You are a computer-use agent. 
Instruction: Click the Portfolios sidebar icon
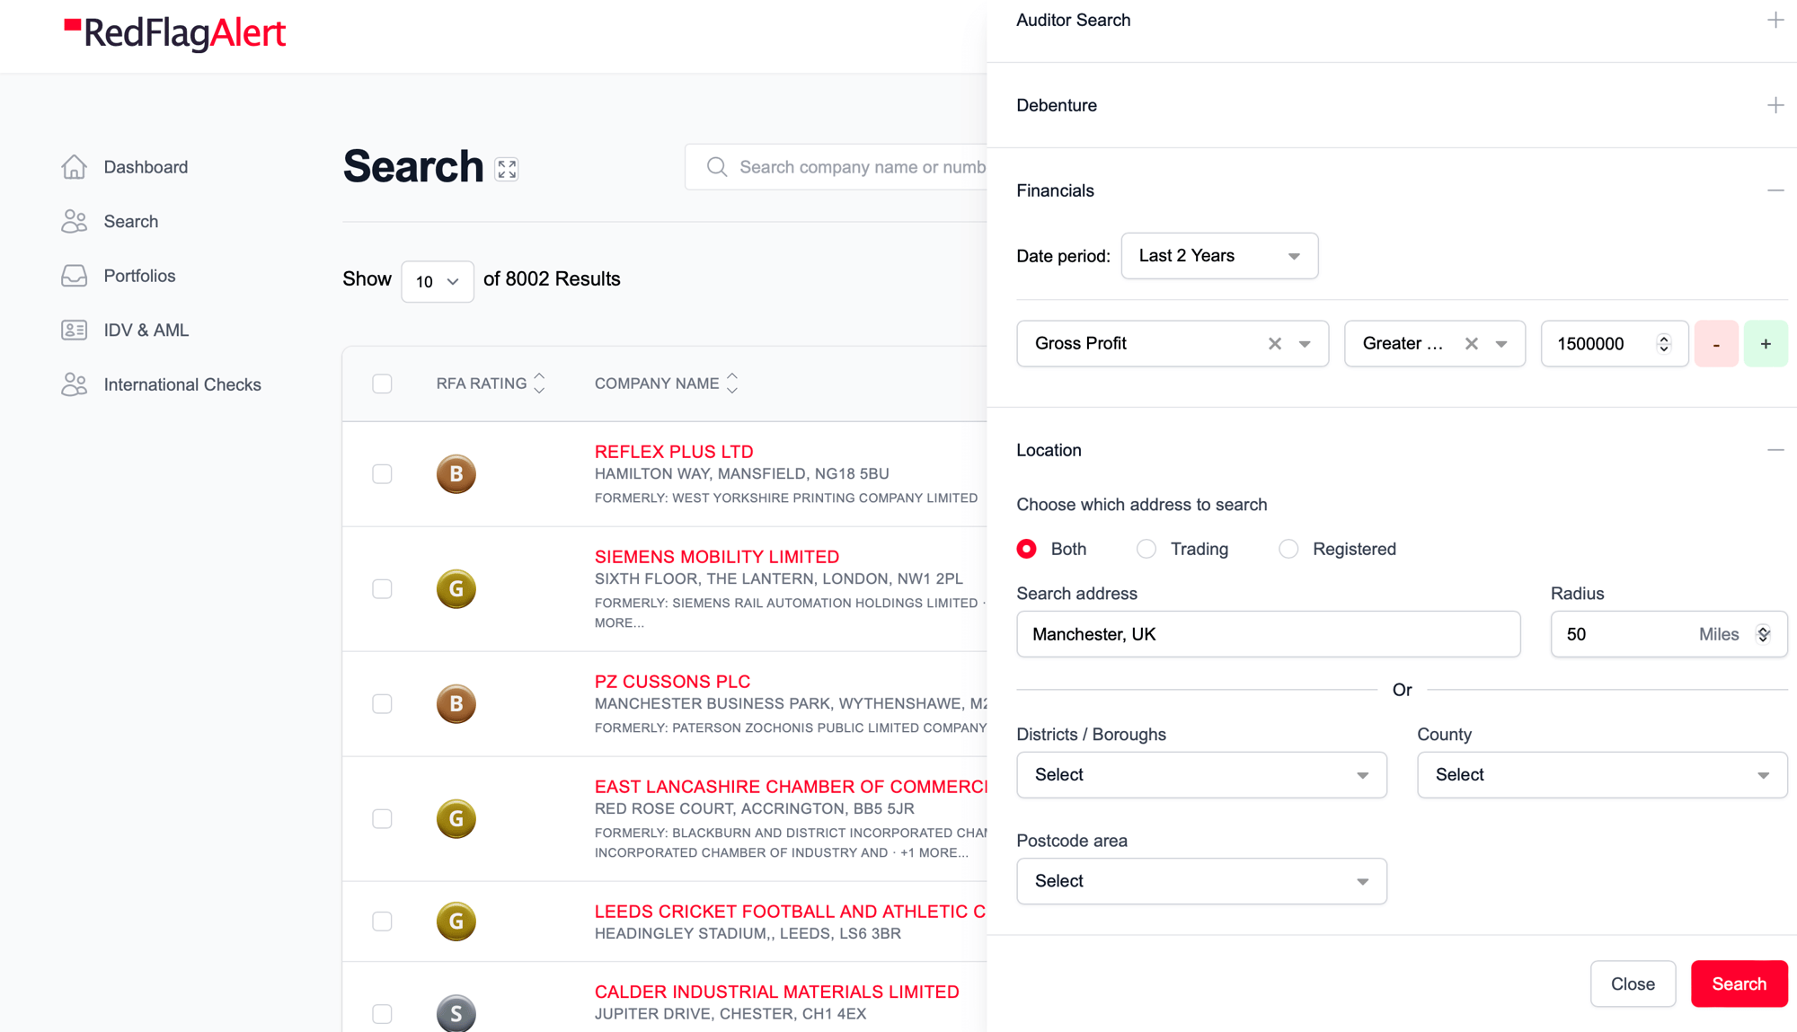[x=75, y=275]
